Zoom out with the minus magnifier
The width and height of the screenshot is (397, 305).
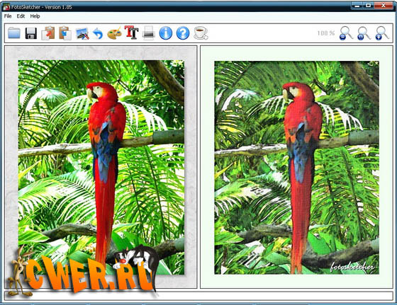[x=346, y=33]
